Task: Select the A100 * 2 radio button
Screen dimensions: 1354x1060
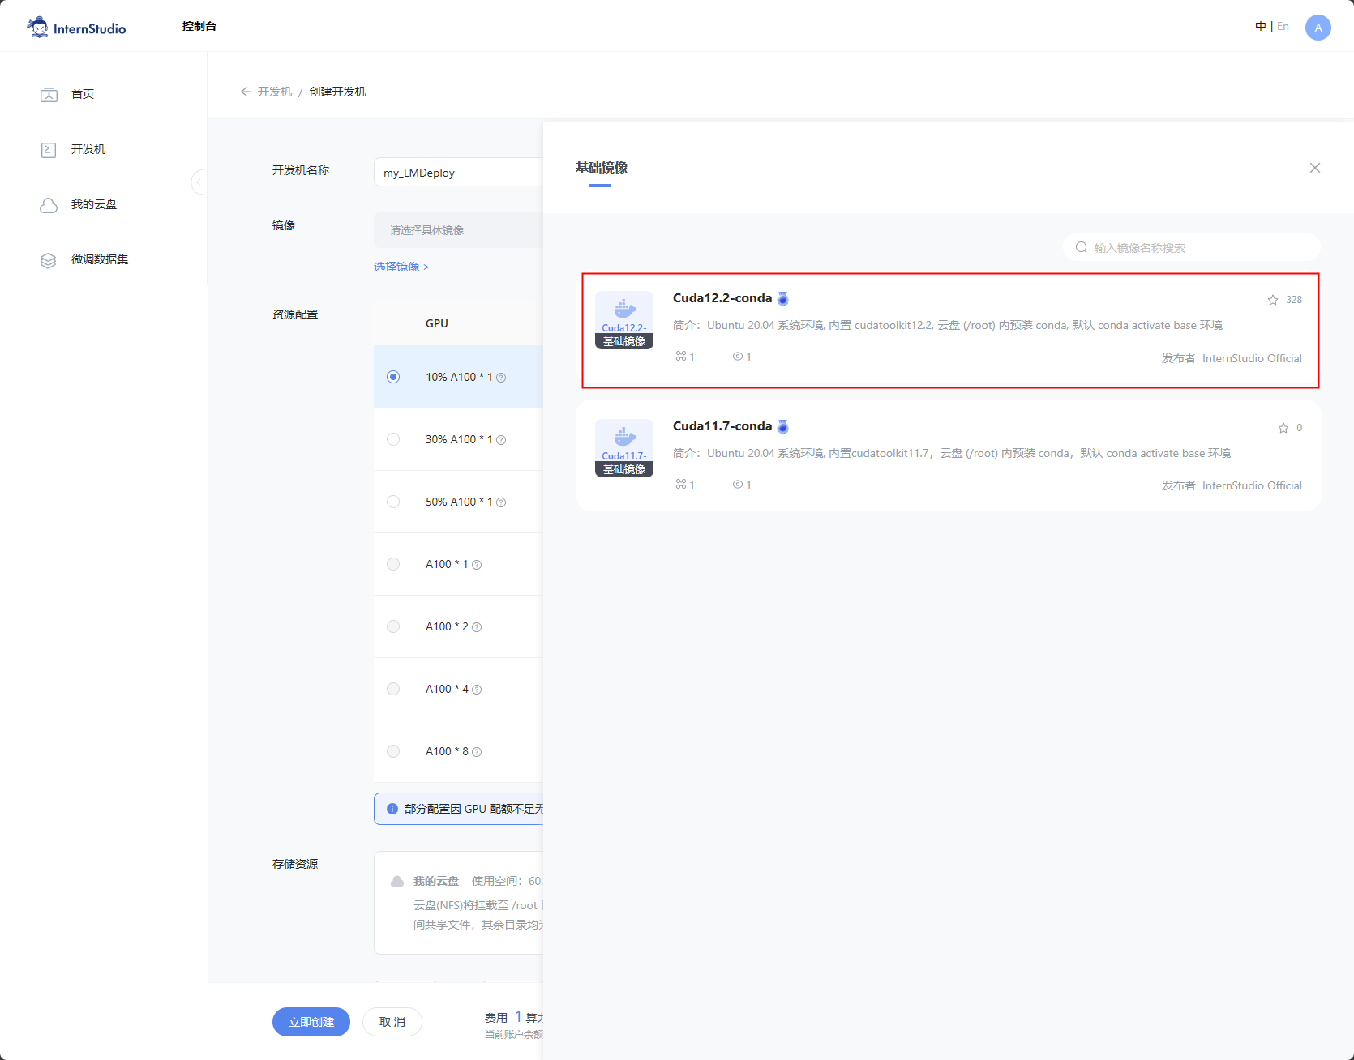Action: [393, 626]
